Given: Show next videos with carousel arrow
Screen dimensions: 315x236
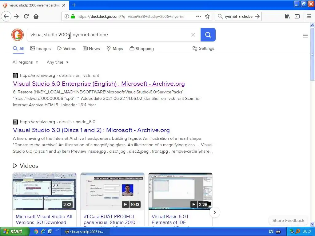Looking at the screenshot, I should coord(214,212).
